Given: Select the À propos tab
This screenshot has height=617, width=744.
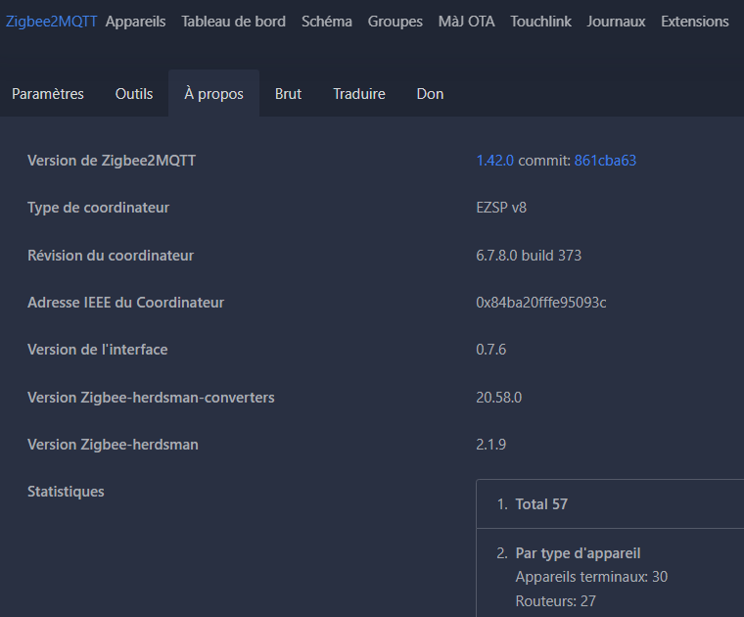Looking at the screenshot, I should [213, 94].
